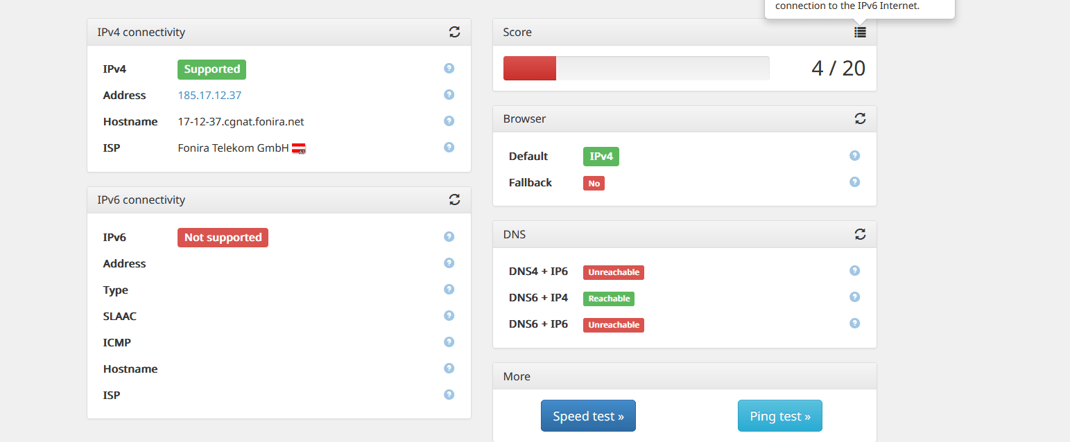Image resolution: width=1070 pixels, height=442 pixels.
Task: Click help icon for DNS4 + IP6
Action: click(854, 271)
